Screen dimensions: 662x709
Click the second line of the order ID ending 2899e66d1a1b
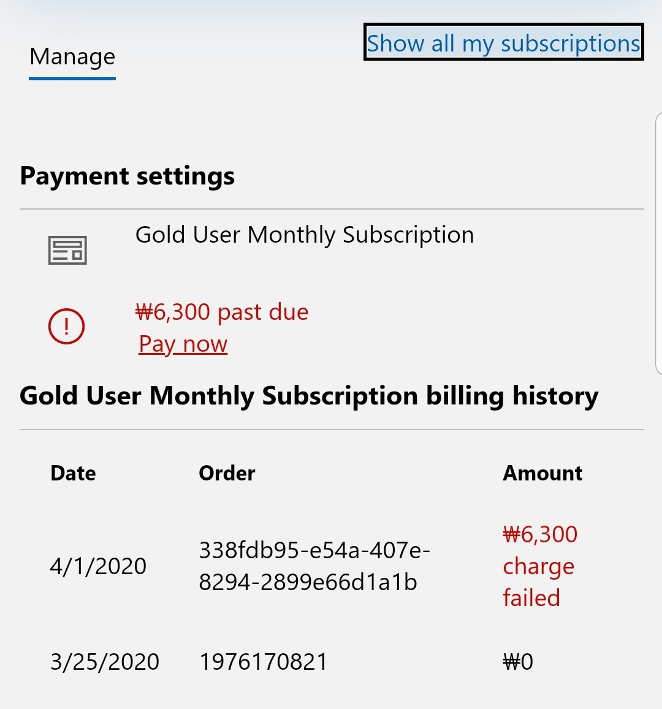click(308, 582)
